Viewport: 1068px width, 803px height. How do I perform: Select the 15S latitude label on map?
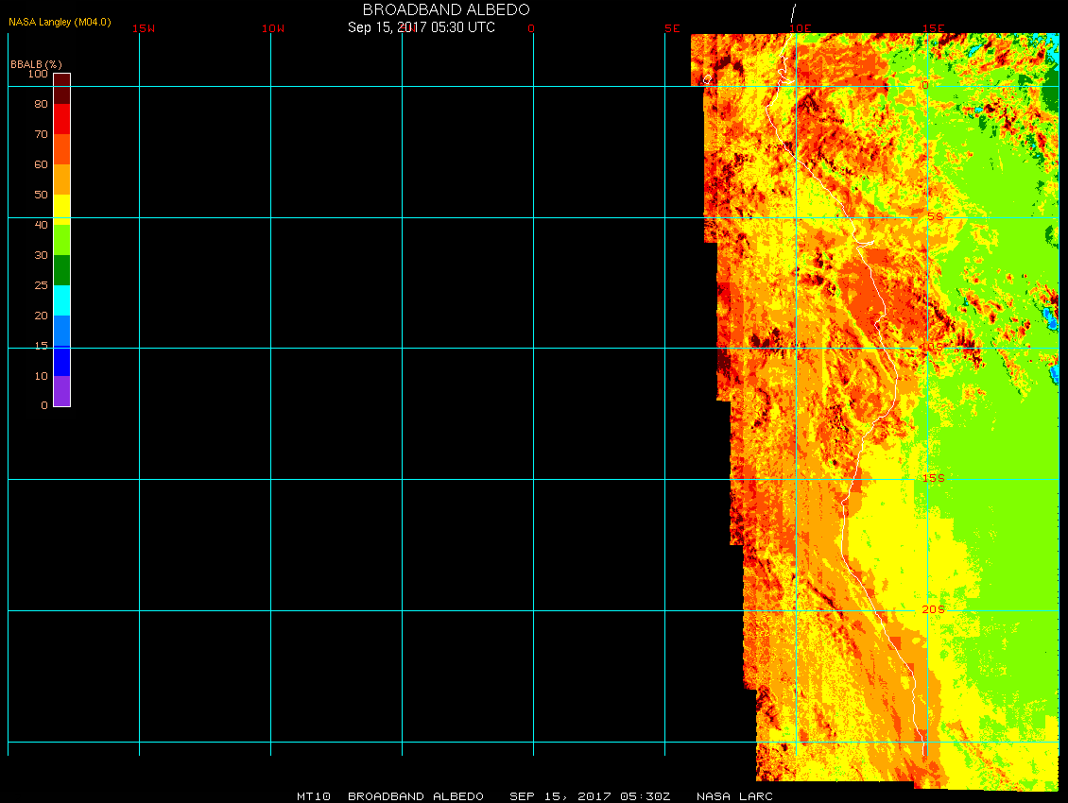point(933,478)
